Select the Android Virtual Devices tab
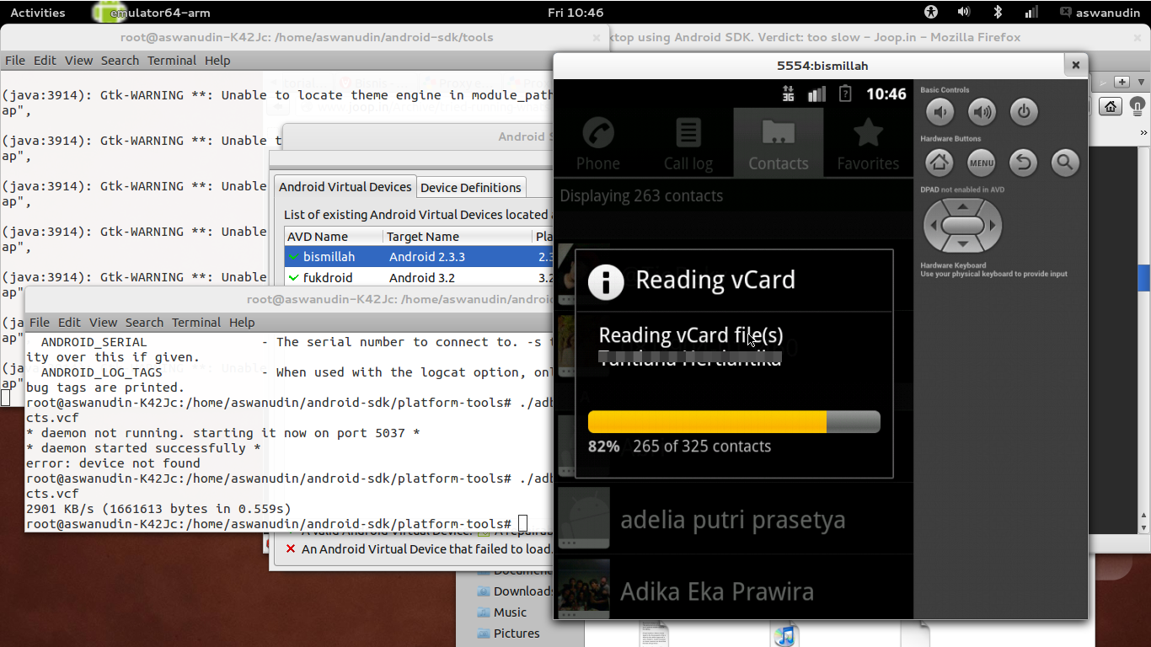Viewport: 1151px width, 647px height. pyautogui.click(x=345, y=187)
